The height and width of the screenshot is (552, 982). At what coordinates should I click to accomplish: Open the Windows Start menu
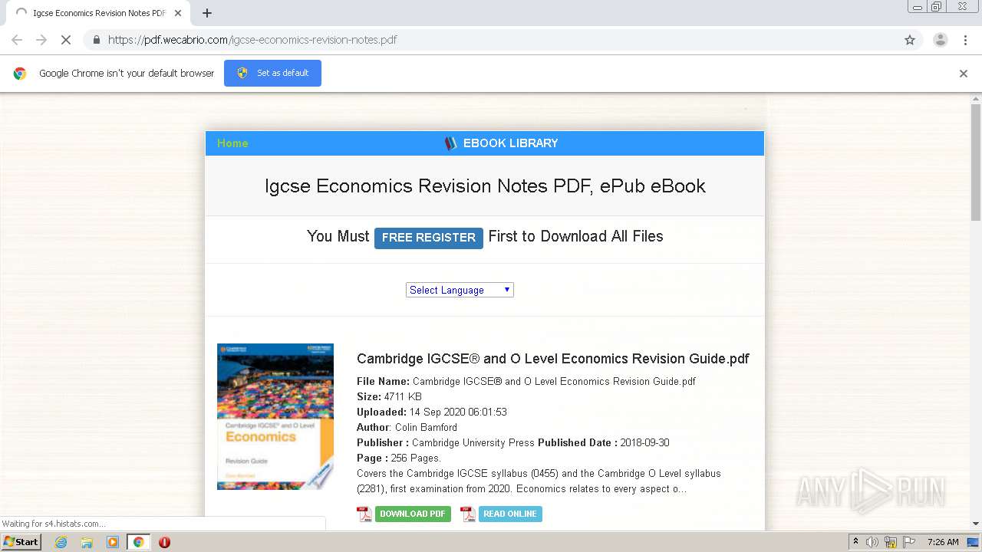pos(21,542)
